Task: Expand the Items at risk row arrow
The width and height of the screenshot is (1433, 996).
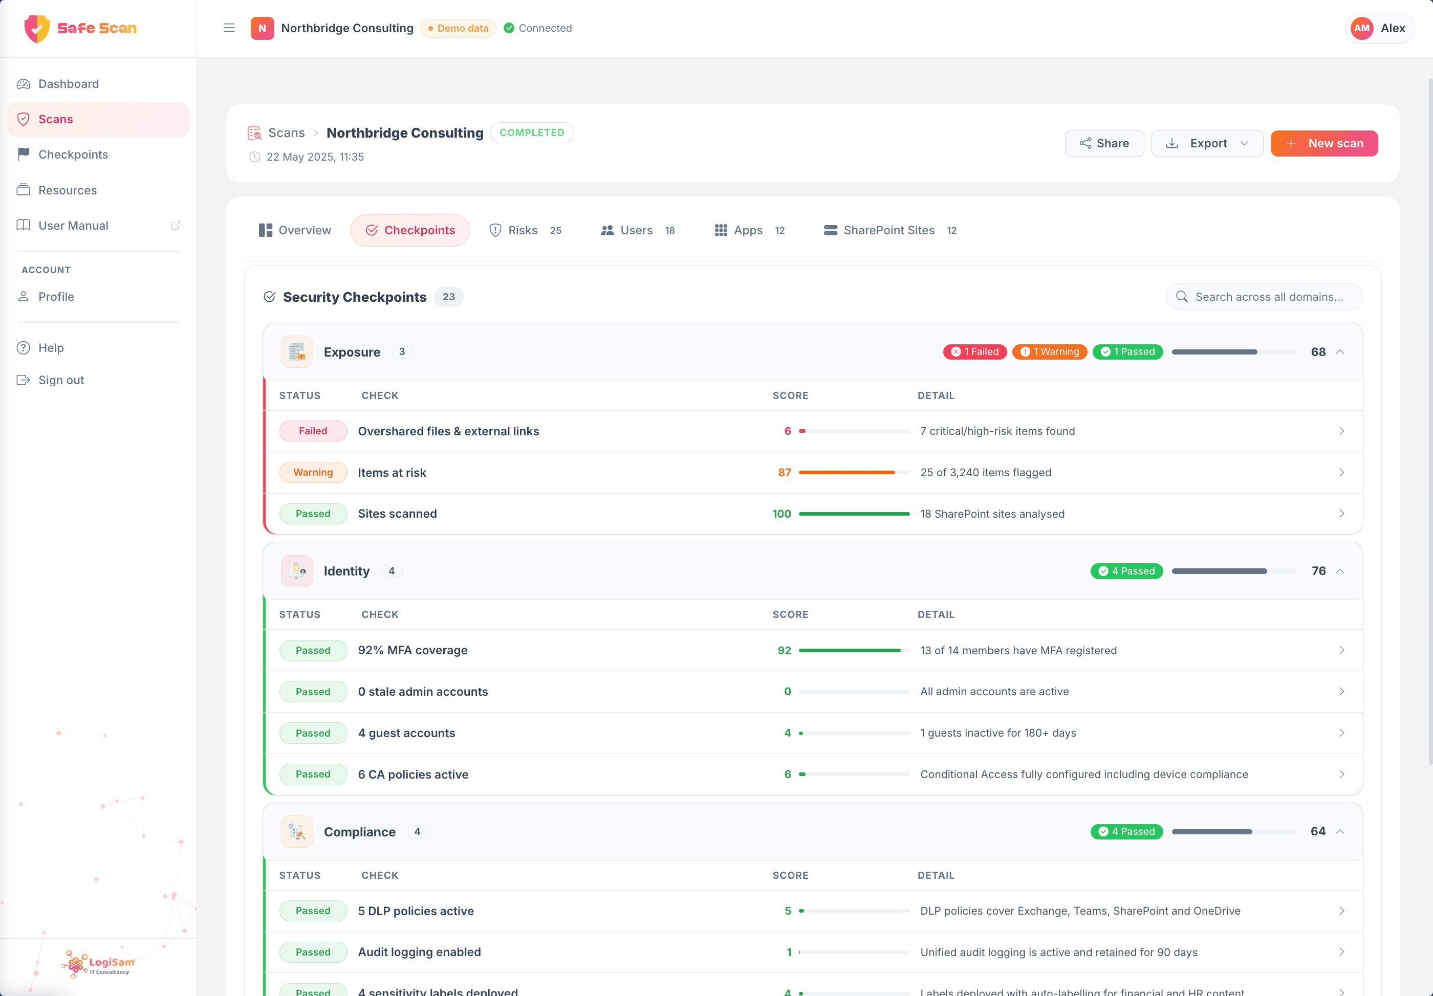Action: (1341, 472)
